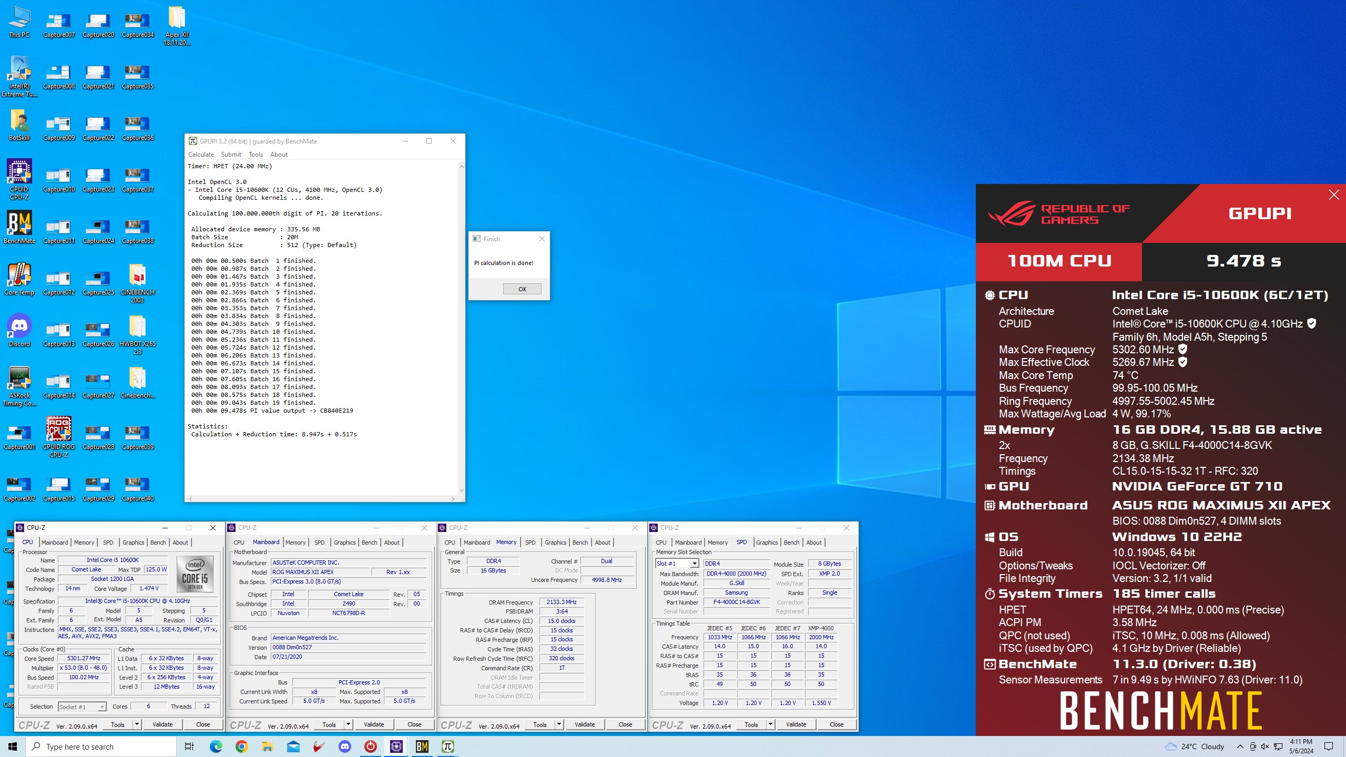The height and width of the screenshot is (757, 1346).
Task: Switch to CPU-Z taskbar icon
Action: point(396,746)
